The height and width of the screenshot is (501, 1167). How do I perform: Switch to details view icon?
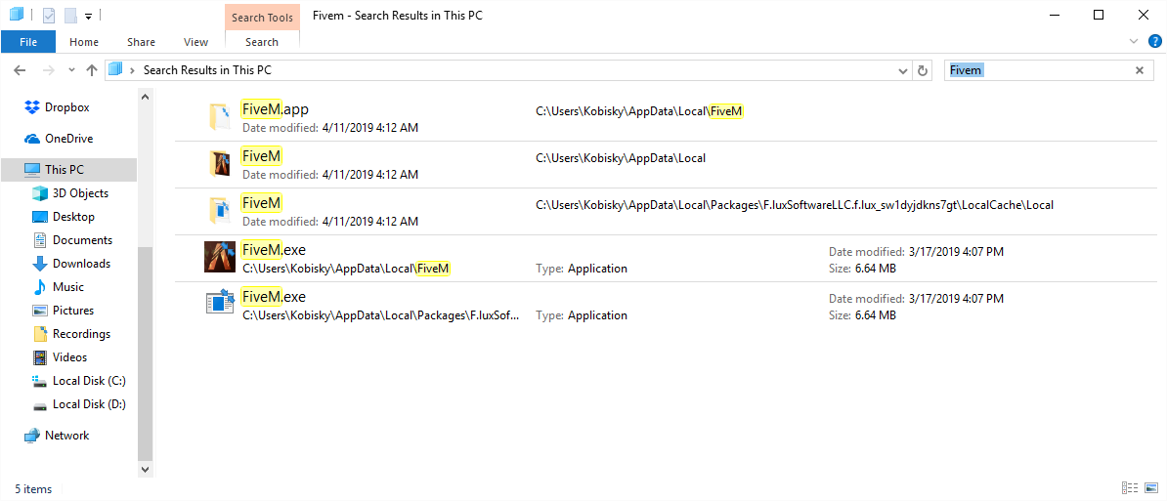(1130, 488)
